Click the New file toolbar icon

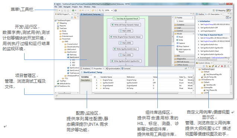click(x=57, y=10)
